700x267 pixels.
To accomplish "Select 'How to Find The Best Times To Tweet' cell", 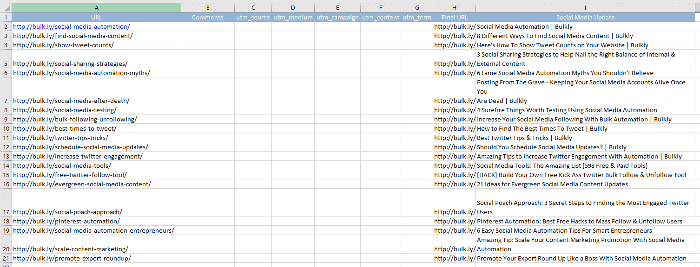I will pos(585,128).
